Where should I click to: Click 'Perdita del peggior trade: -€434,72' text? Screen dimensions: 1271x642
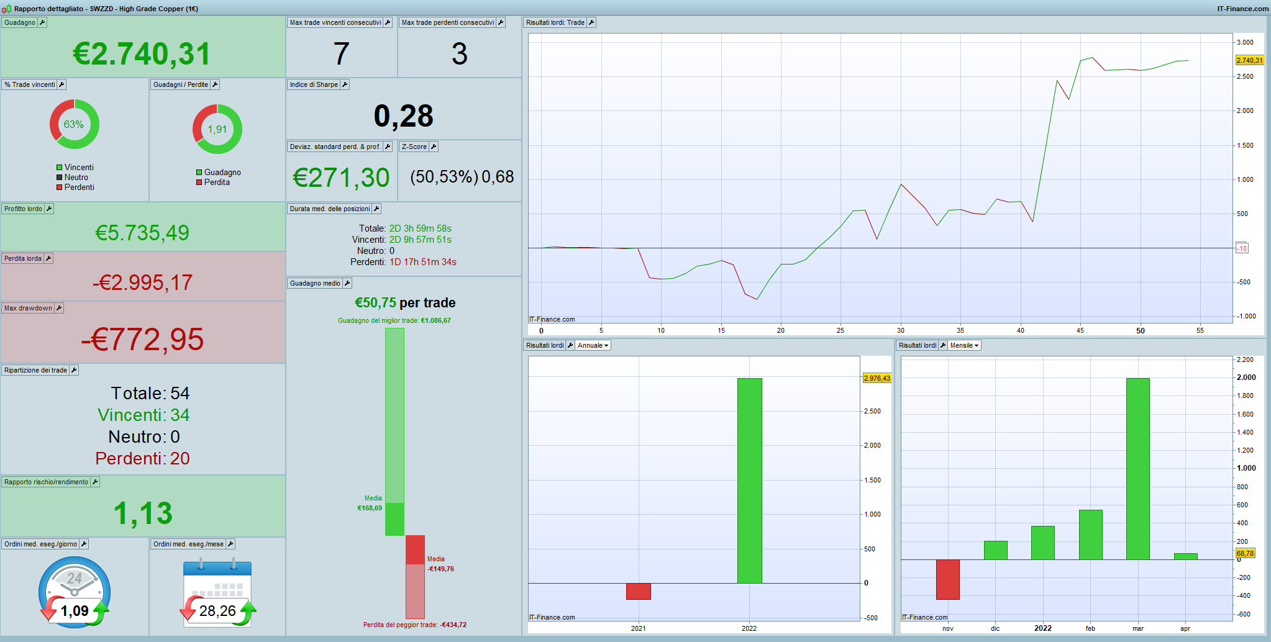(415, 625)
